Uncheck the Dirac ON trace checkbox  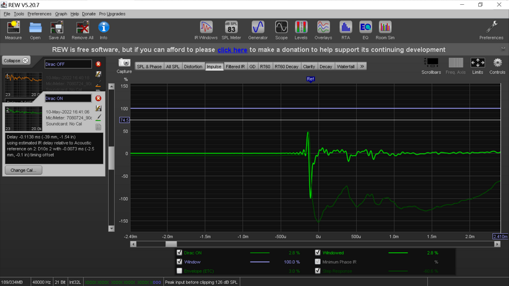tap(180, 253)
